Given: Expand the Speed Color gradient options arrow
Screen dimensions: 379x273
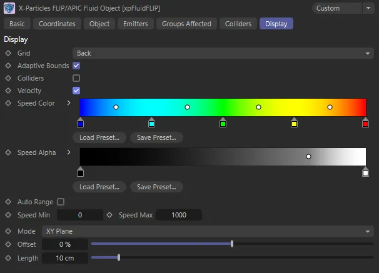Looking at the screenshot, I should point(69,103).
